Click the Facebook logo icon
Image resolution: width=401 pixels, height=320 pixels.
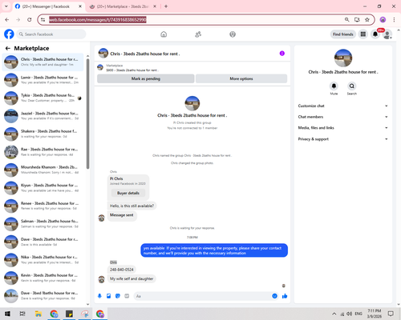point(9,34)
